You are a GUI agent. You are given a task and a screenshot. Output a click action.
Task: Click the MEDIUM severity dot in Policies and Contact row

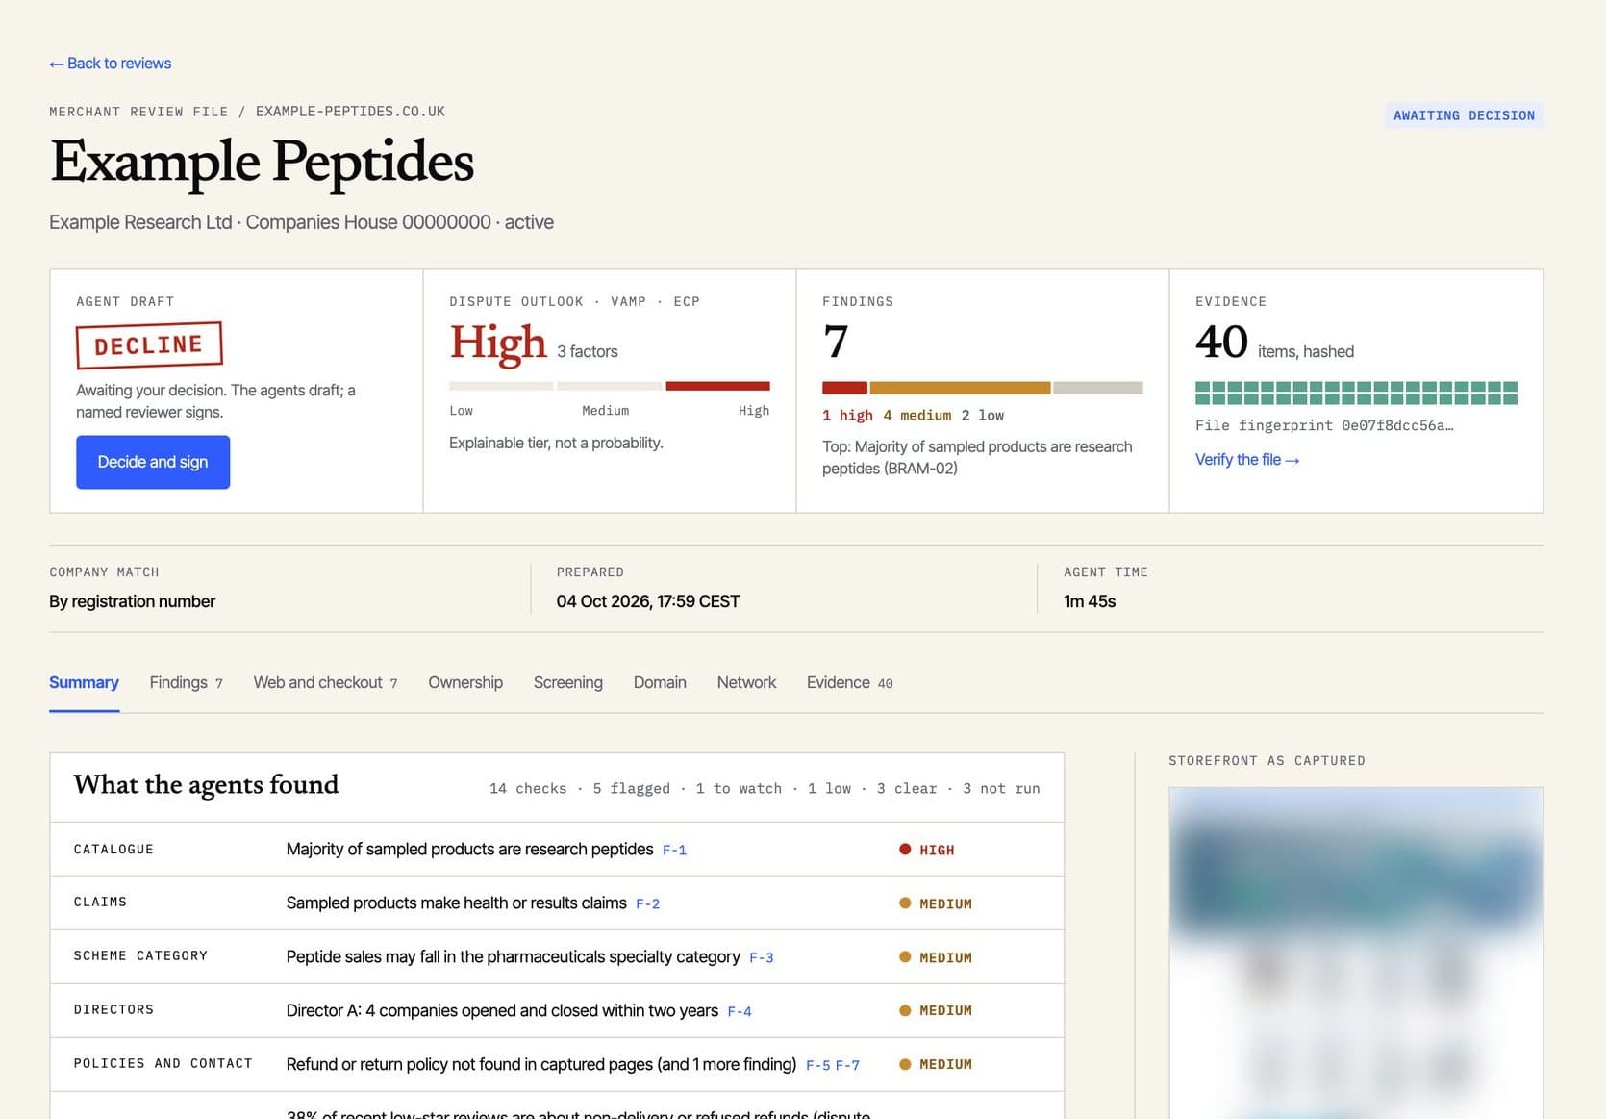point(905,1064)
